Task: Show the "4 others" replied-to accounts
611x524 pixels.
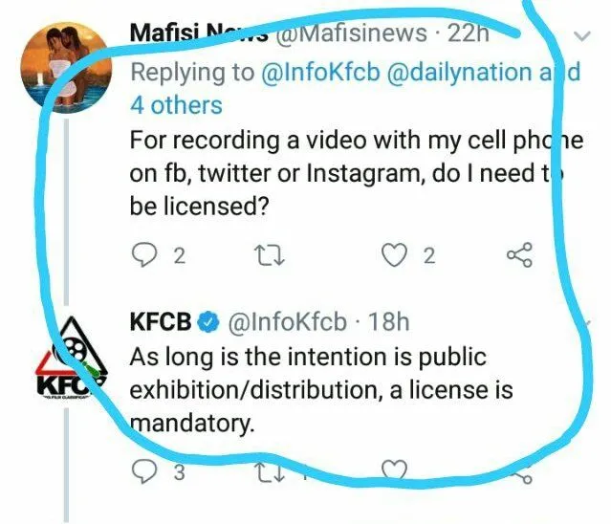Action: 175,103
